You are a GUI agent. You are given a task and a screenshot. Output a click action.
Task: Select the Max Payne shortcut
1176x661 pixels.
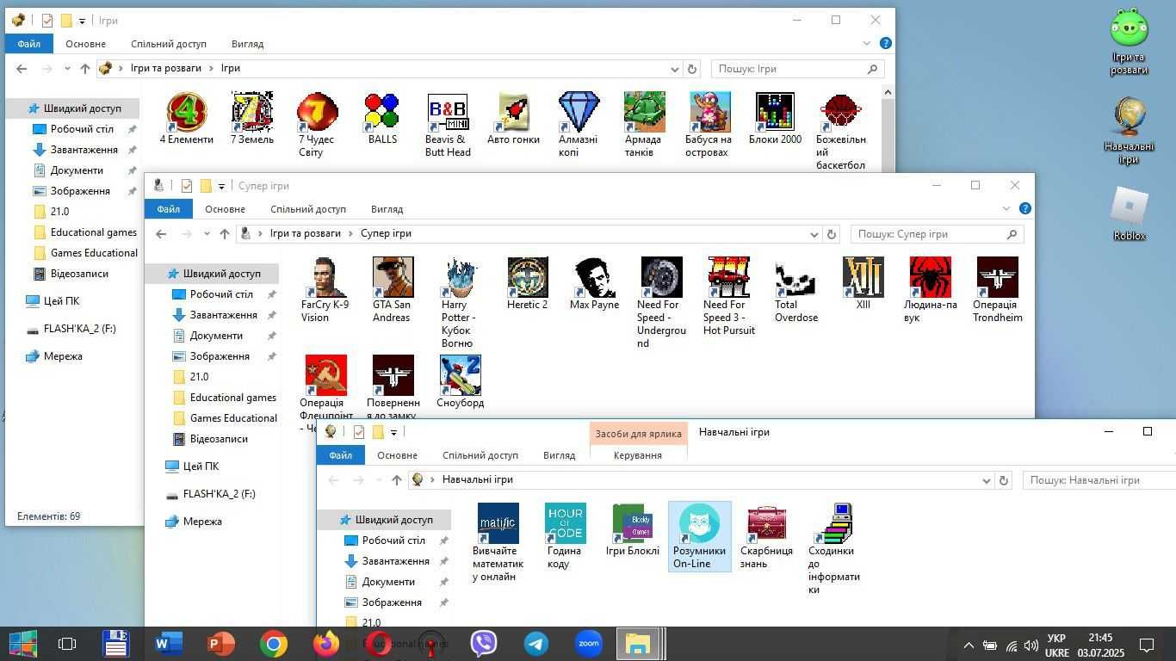click(594, 284)
